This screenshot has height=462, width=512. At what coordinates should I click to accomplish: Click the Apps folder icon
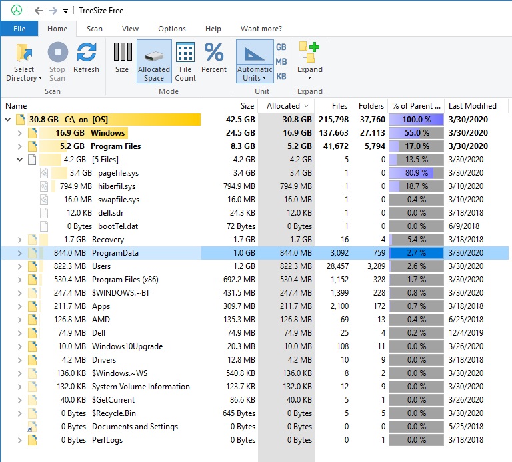(32, 306)
